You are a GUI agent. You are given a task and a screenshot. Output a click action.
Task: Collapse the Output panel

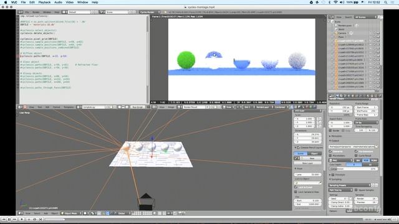(334, 141)
